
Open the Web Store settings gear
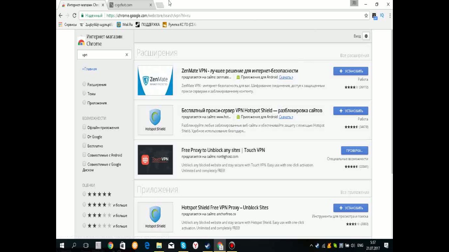coord(366,36)
